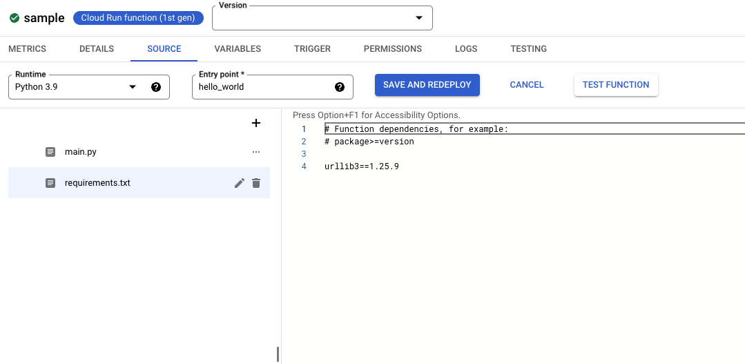Open the Variables tab

click(238, 49)
